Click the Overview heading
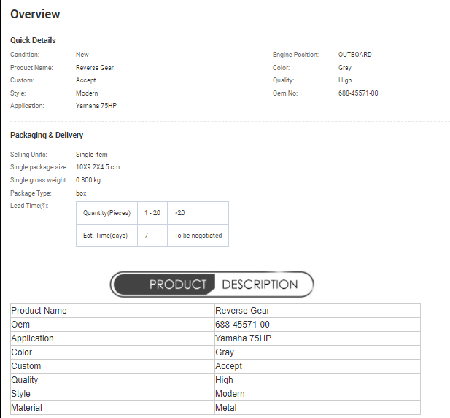 click(35, 14)
